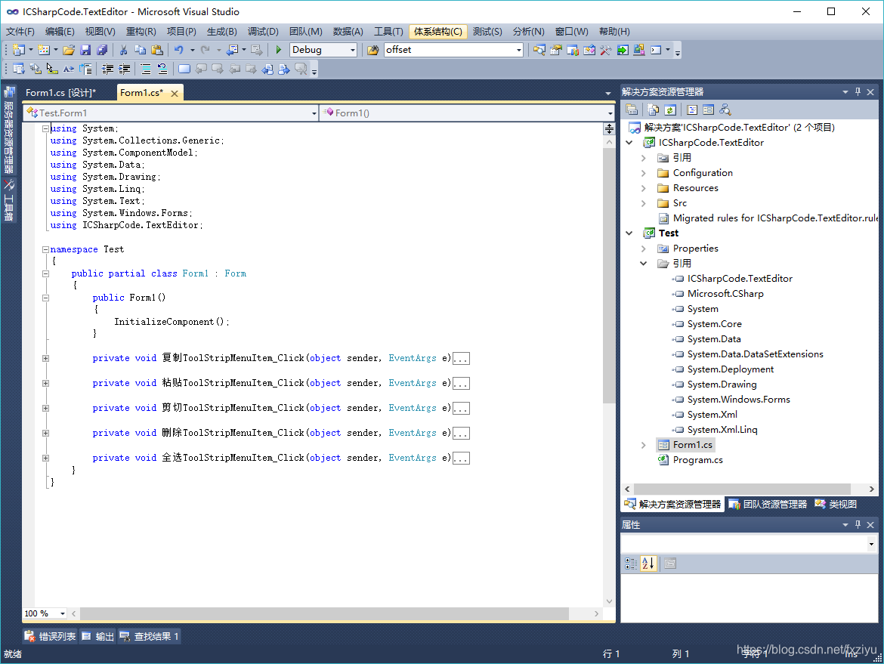Save the current file with the floppy icon
The width and height of the screenshot is (884, 664).
point(85,50)
